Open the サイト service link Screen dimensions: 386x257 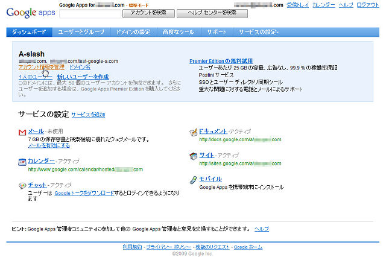pos(206,155)
